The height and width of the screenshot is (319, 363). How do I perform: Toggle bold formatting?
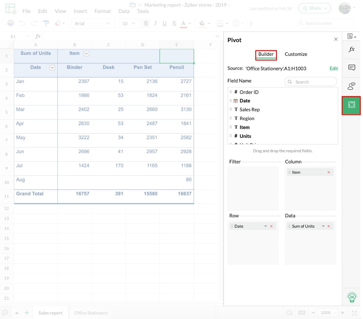coord(146,23)
